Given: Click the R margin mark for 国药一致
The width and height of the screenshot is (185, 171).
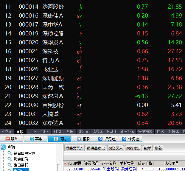Looking at the screenshot, I should coord(78,88).
